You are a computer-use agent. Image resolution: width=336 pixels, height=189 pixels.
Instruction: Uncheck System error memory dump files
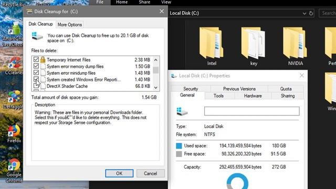(36, 66)
